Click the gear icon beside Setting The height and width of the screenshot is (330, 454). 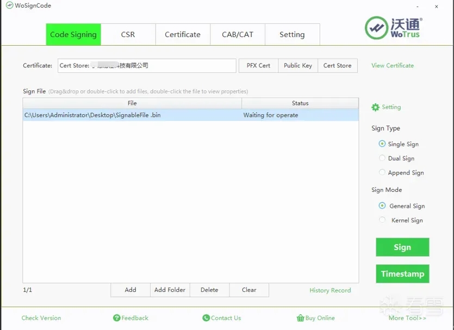point(375,108)
